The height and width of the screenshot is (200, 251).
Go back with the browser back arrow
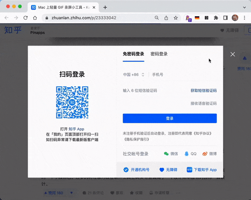tap(7, 18)
